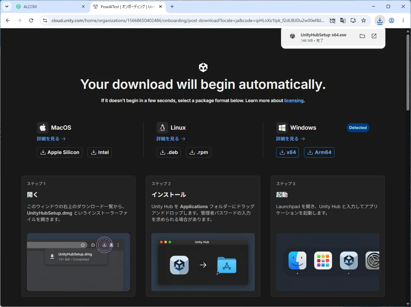This screenshot has height=307, width=411.
Task: Reload the current page
Action: pyautogui.click(x=31, y=20)
